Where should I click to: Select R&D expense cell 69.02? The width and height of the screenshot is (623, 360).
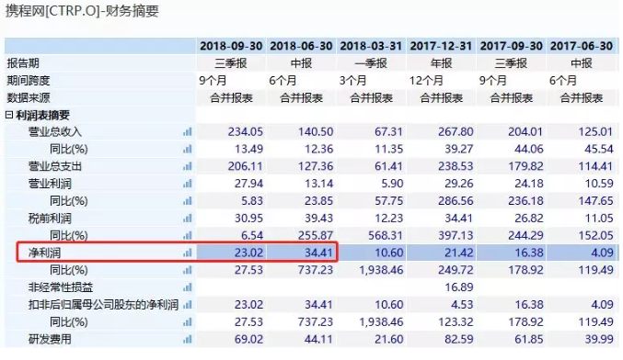click(248, 339)
